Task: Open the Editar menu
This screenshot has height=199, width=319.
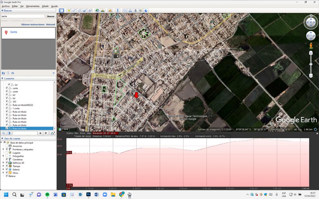Action: [15, 6]
